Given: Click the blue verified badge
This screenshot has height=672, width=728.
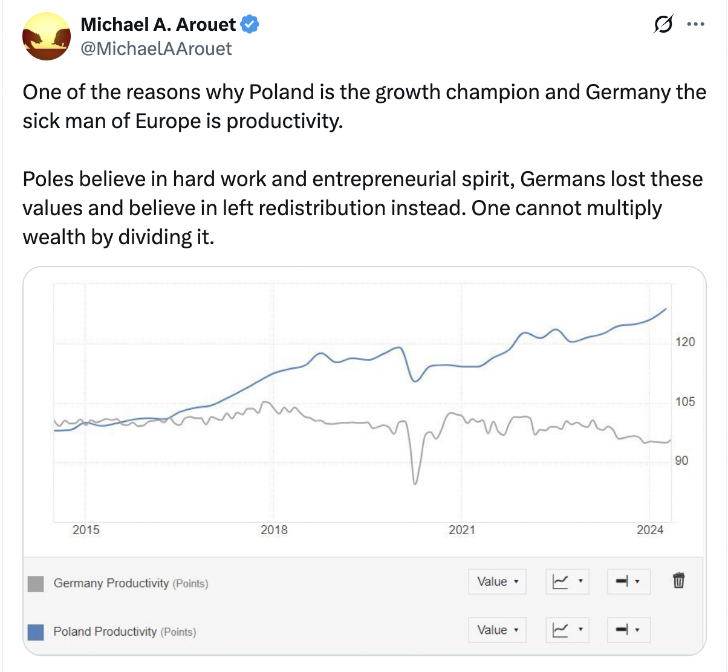Looking at the screenshot, I should (250, 25).
